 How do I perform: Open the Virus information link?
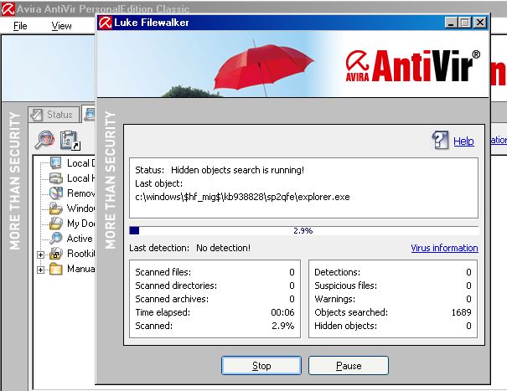[x=444, y=248]
